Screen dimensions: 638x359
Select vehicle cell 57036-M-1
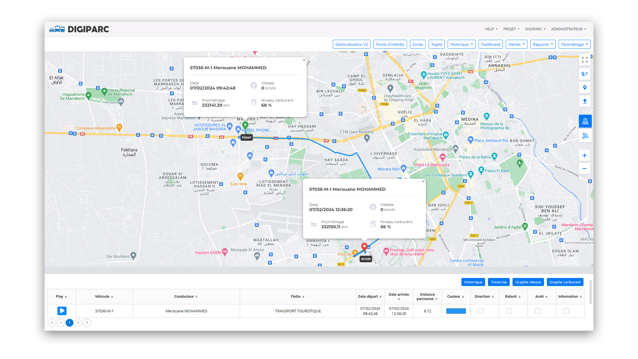click(104, 311)
